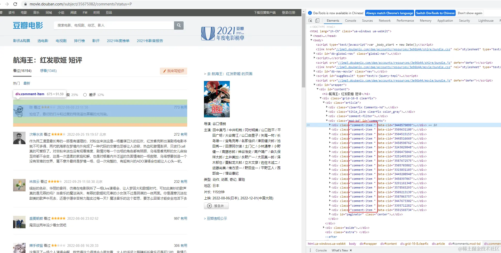Sort comments by 最新

coord(27,83)
